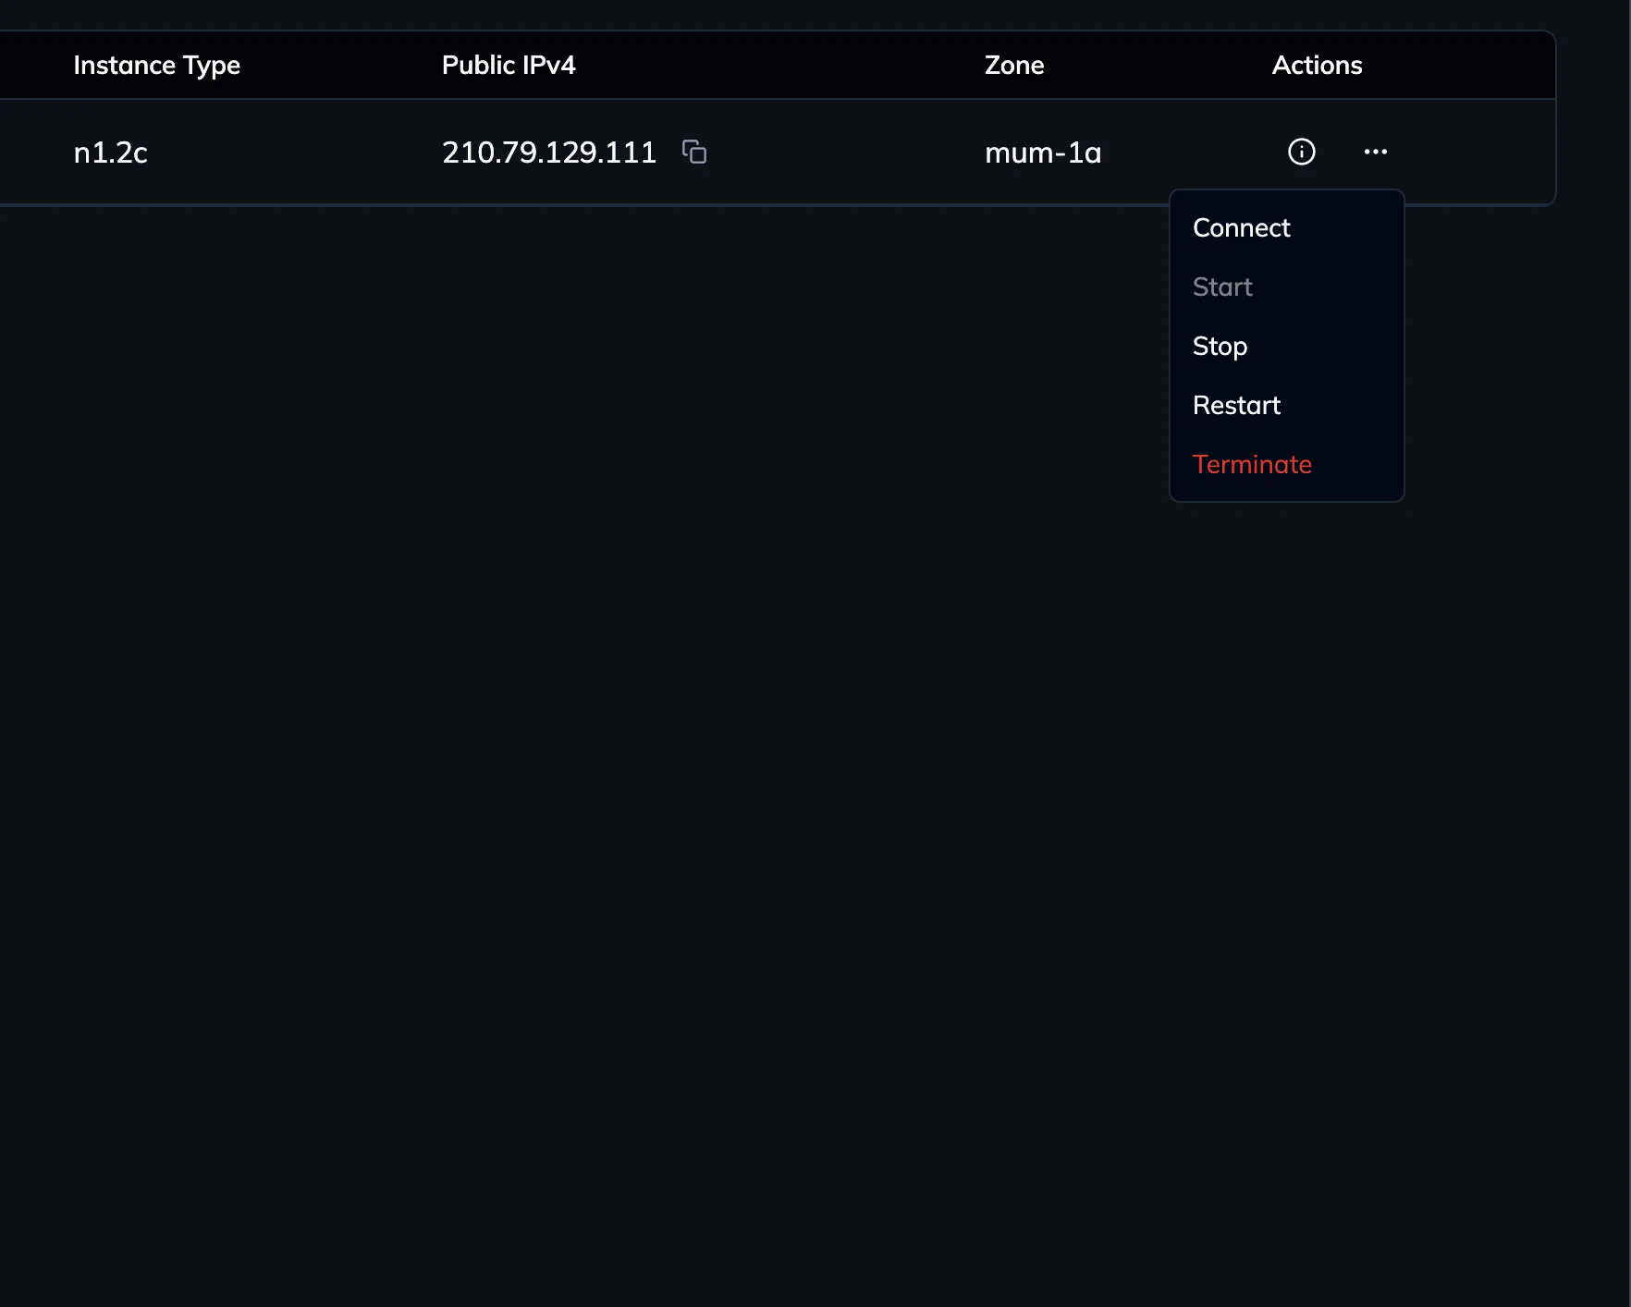This screenshot has height=1307, width=1631.
Task: Select the n1.2c instance type cell
Action: 110,152
